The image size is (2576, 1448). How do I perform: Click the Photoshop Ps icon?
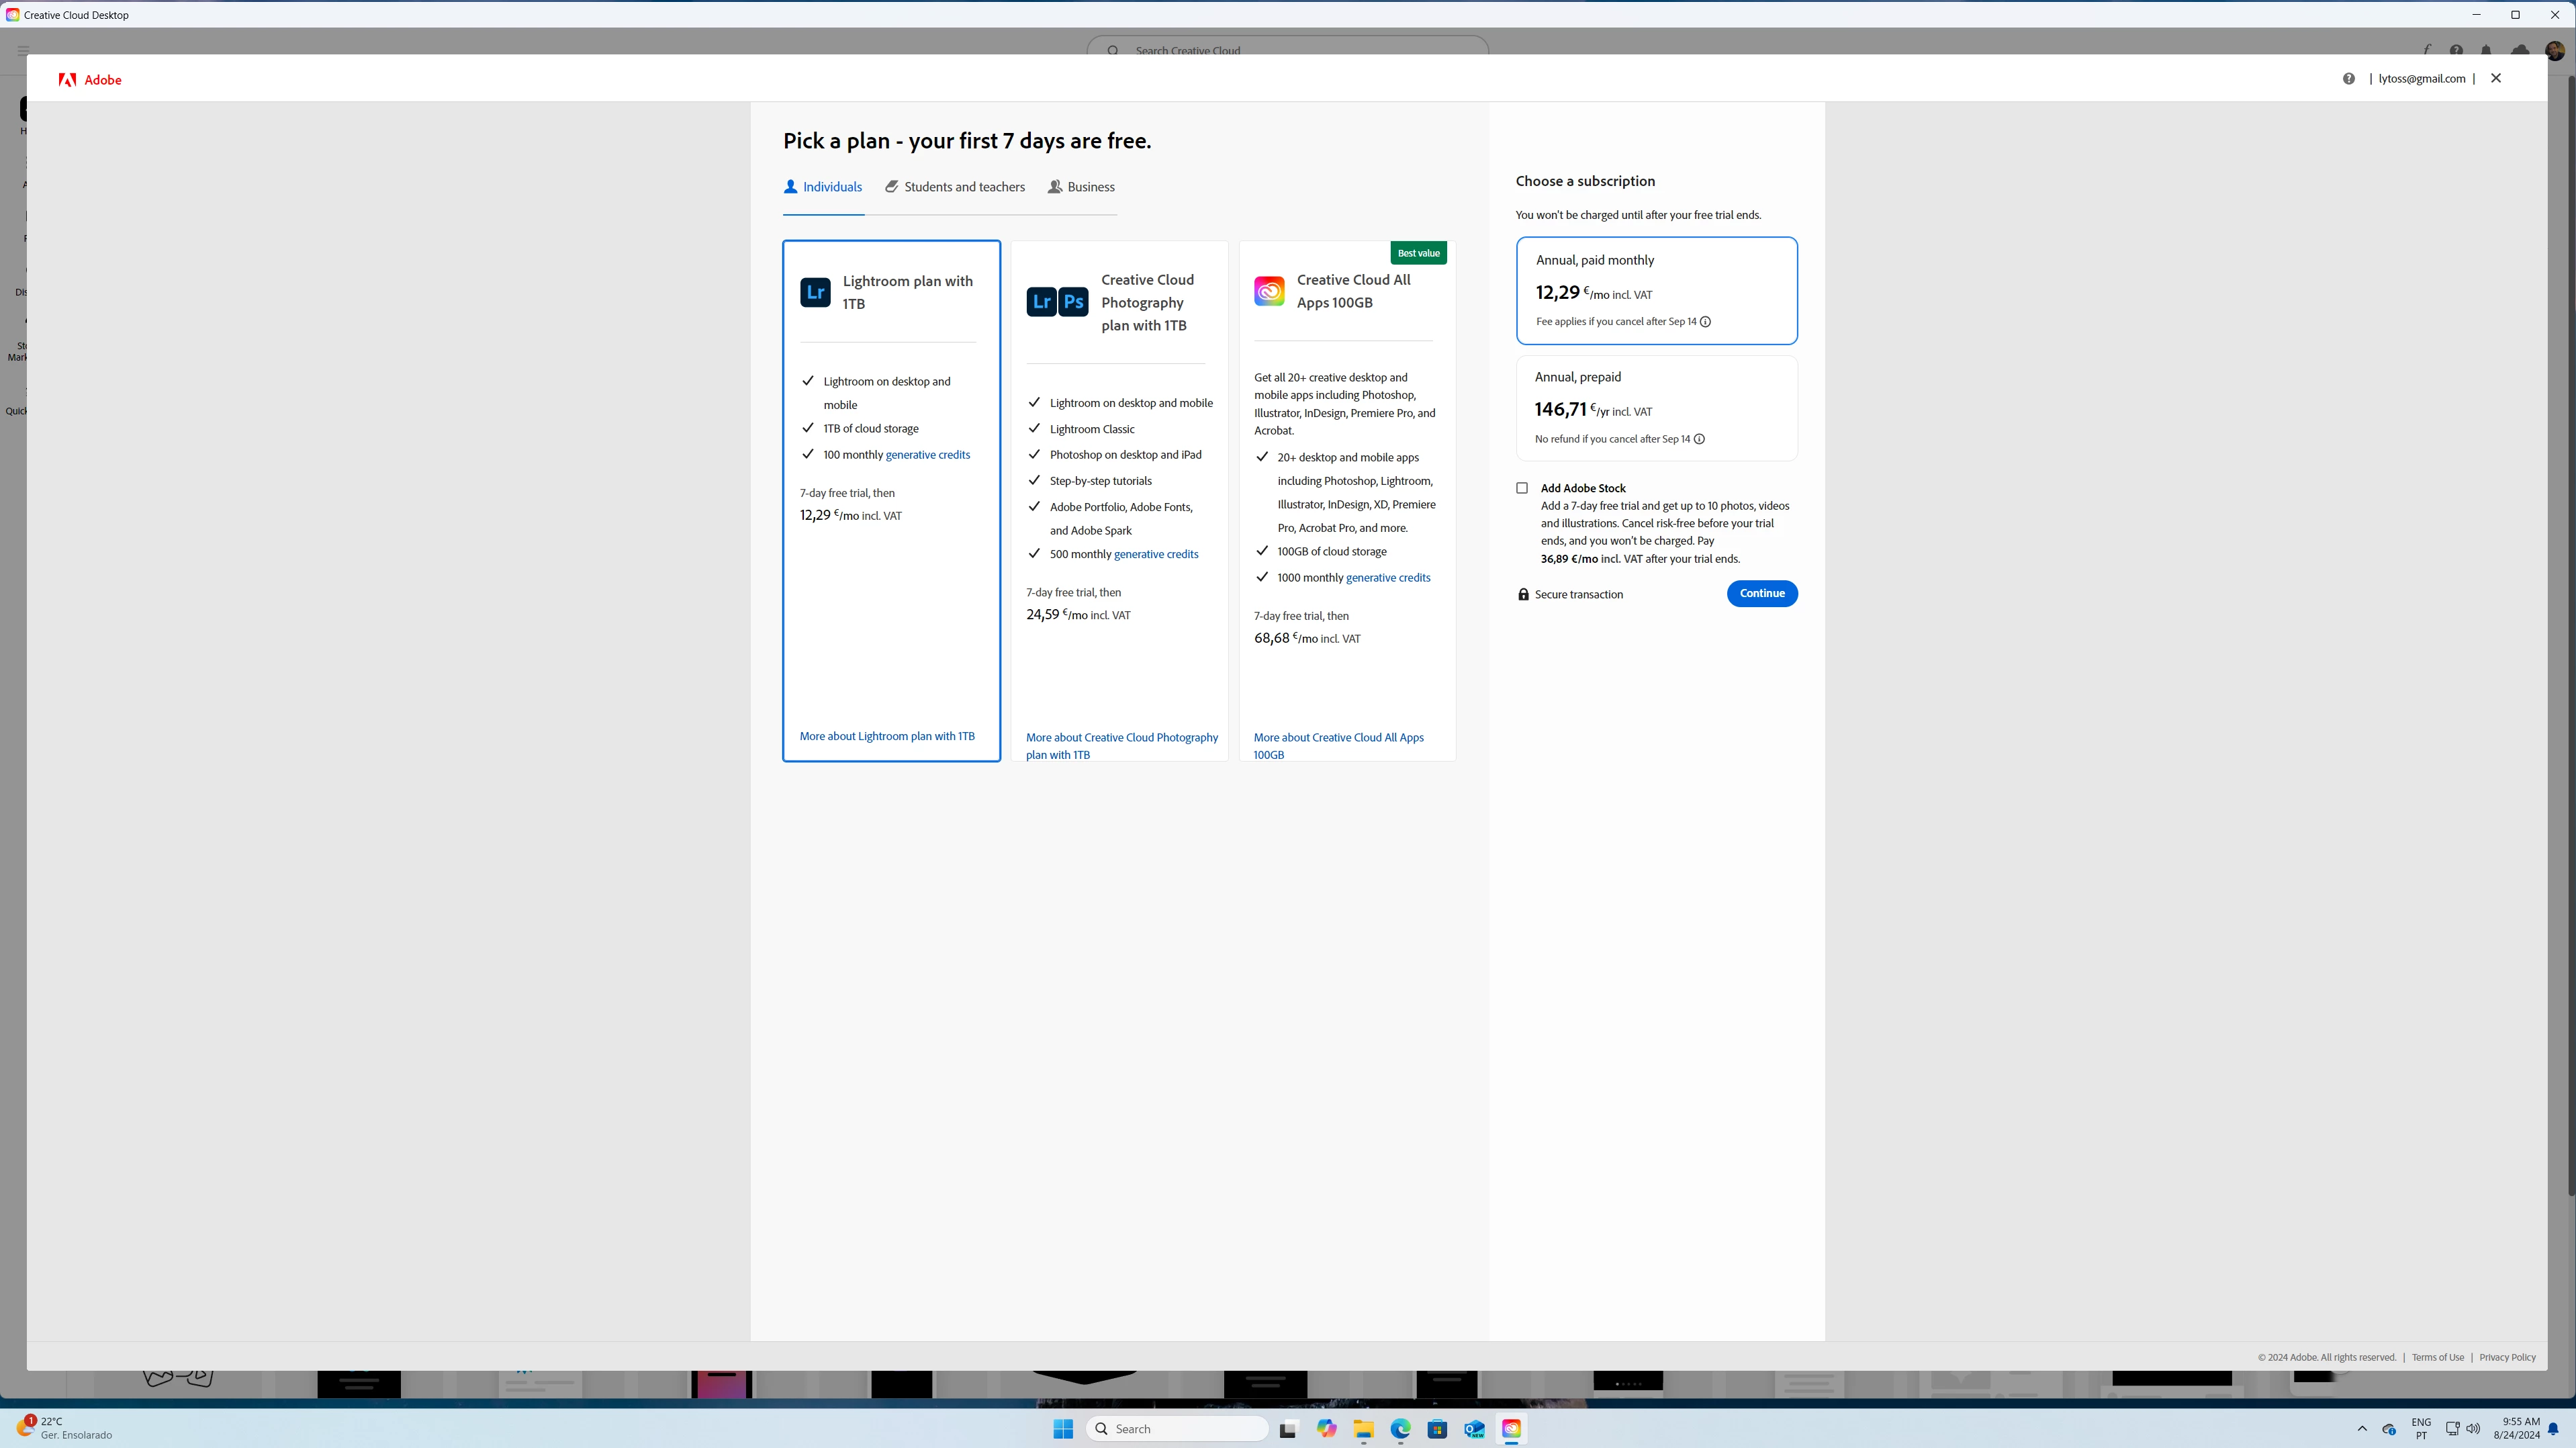click(x=1073, y=302)
